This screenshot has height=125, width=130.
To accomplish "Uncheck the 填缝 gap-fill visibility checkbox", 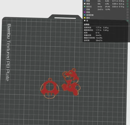I will [128, 4].
